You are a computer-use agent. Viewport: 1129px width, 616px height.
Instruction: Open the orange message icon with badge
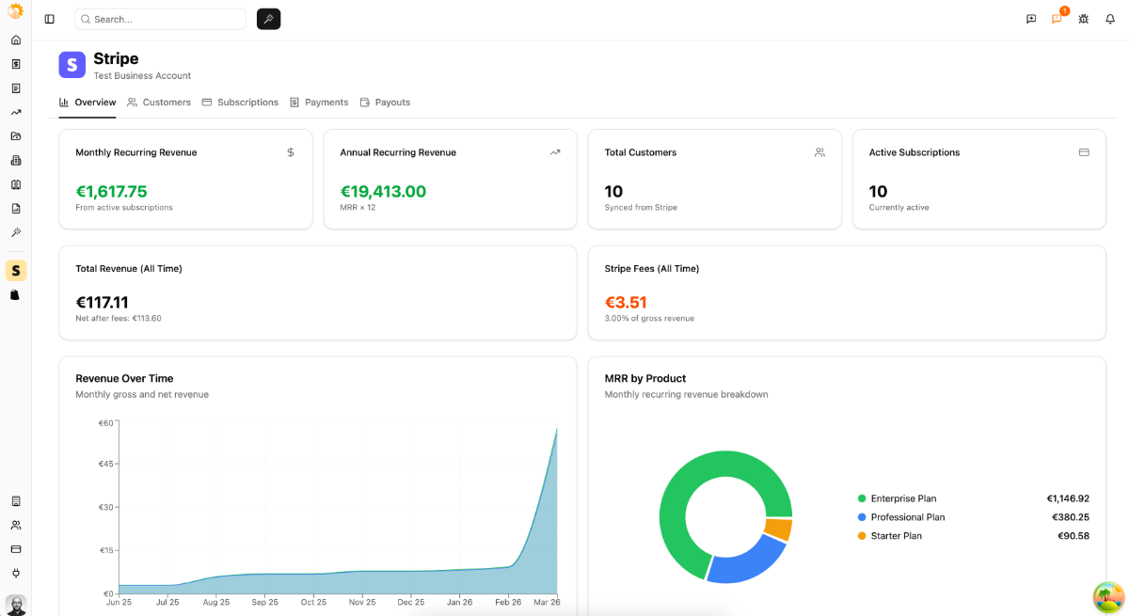point(1057,19)
